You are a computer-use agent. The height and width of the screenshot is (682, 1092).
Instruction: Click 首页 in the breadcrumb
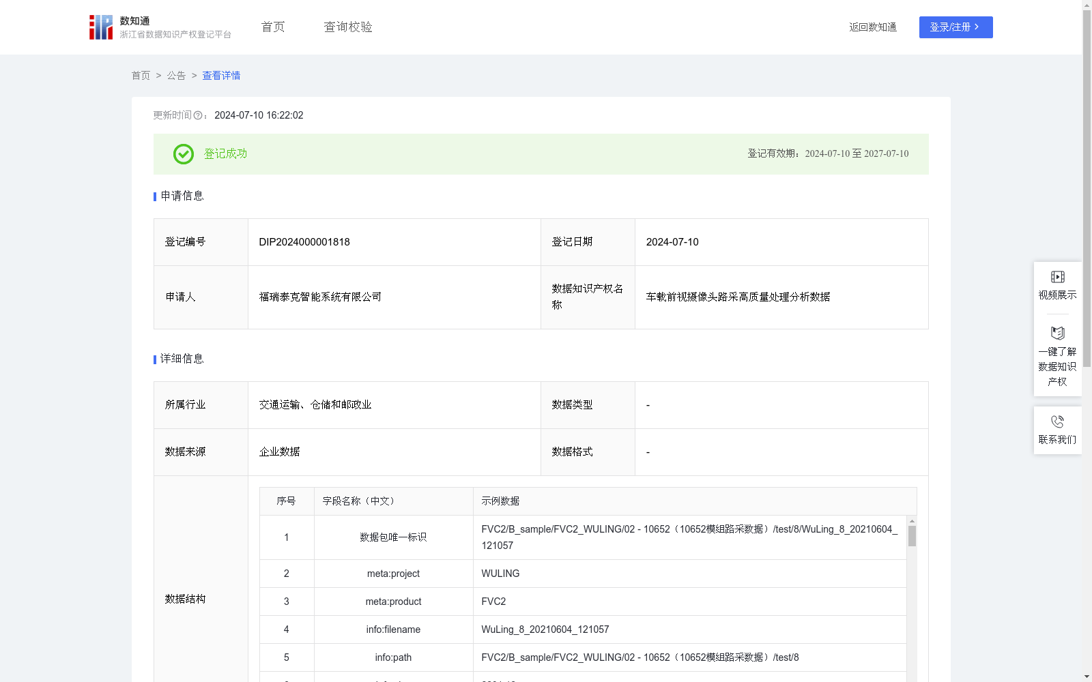point(141,76)
